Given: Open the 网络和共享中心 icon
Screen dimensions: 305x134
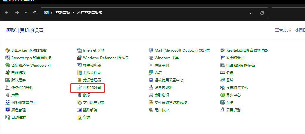Looking at the screenshot, I should (7, 102).
